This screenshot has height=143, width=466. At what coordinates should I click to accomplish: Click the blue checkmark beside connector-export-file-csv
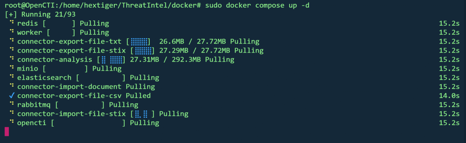[x=12, y=96]
